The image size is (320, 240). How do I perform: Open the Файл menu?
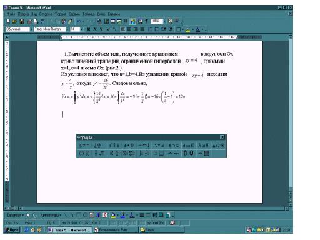point(11,14)
